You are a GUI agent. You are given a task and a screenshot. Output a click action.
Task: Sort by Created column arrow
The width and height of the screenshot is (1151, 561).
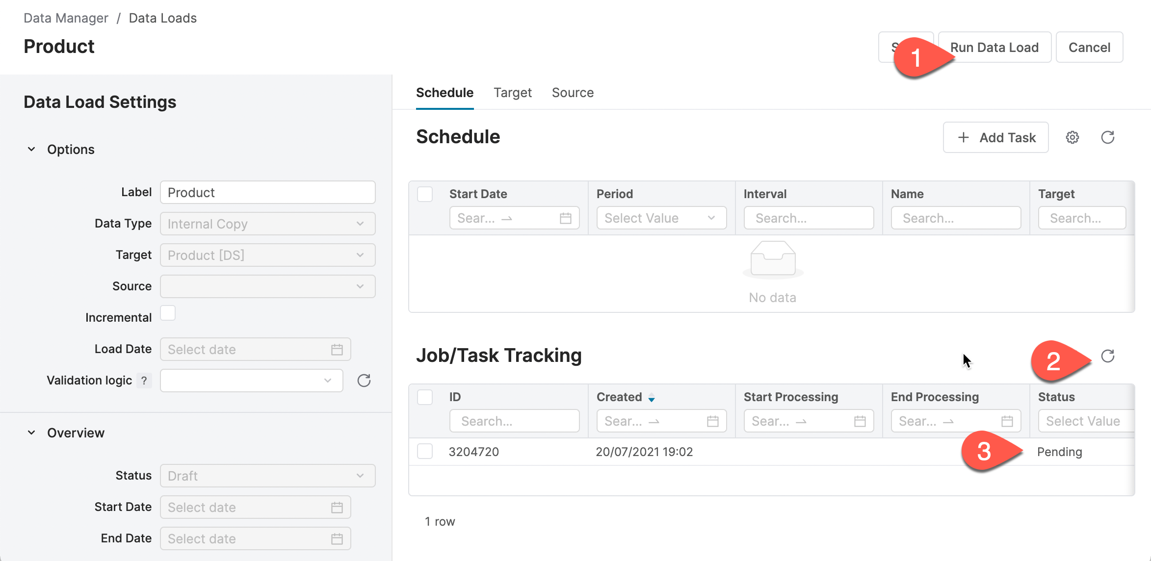pyautogui.click(x=651, y=398)
